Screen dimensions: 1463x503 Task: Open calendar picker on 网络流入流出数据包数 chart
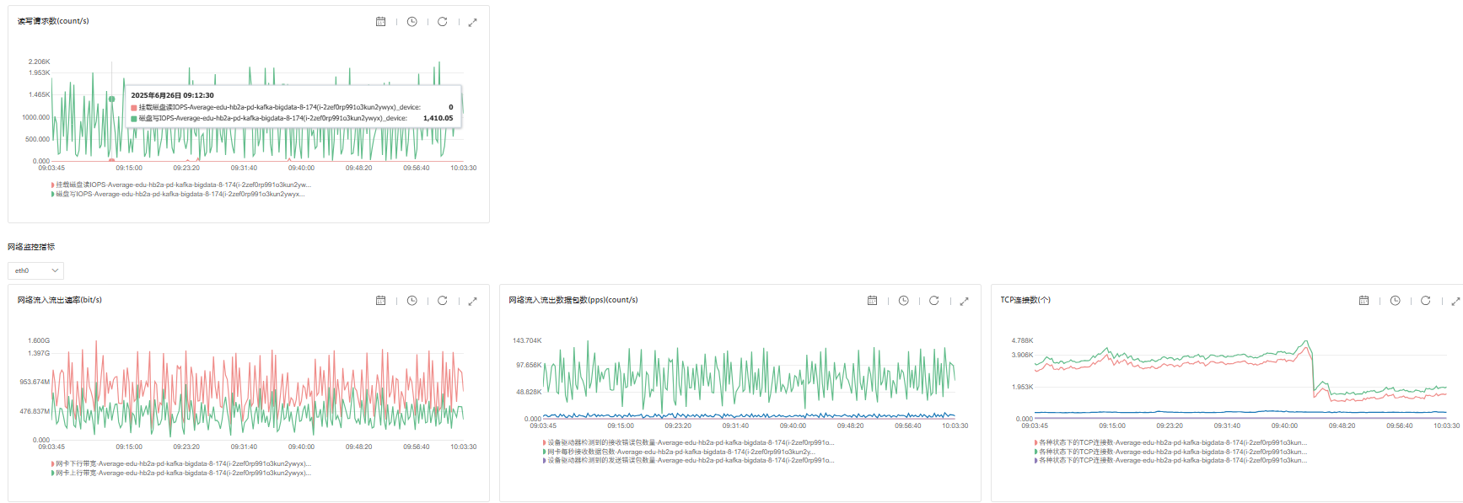coord(872,301)
